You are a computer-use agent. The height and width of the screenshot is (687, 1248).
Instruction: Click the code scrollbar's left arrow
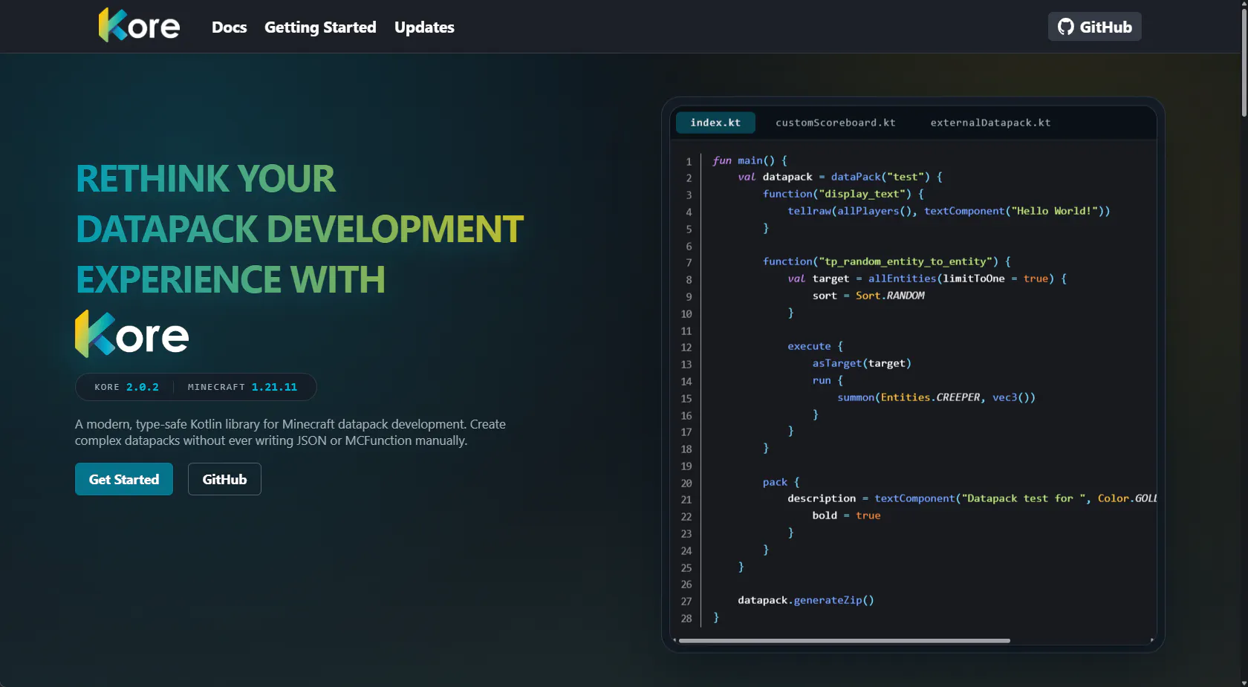(675, 640)
